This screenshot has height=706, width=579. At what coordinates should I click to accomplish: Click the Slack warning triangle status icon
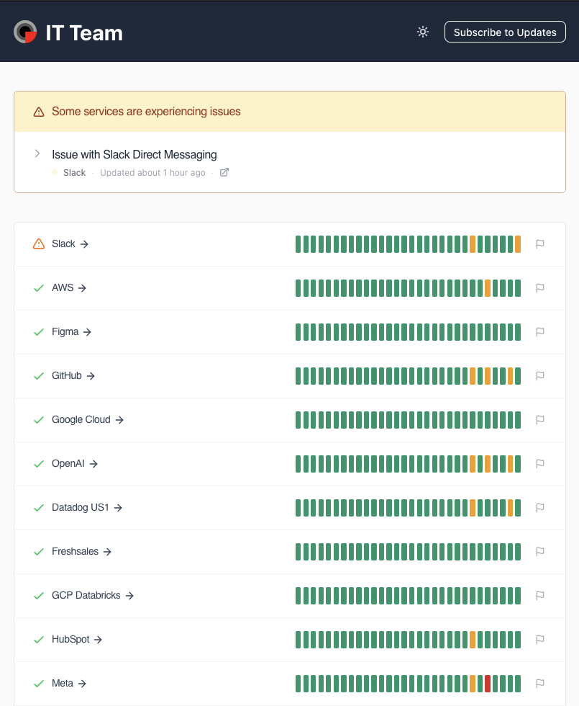click(39, 244)
